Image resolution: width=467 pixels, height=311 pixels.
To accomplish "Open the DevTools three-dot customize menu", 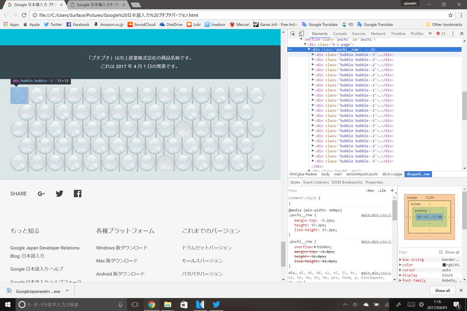I will pyautogui.click(x=453, y=33).
